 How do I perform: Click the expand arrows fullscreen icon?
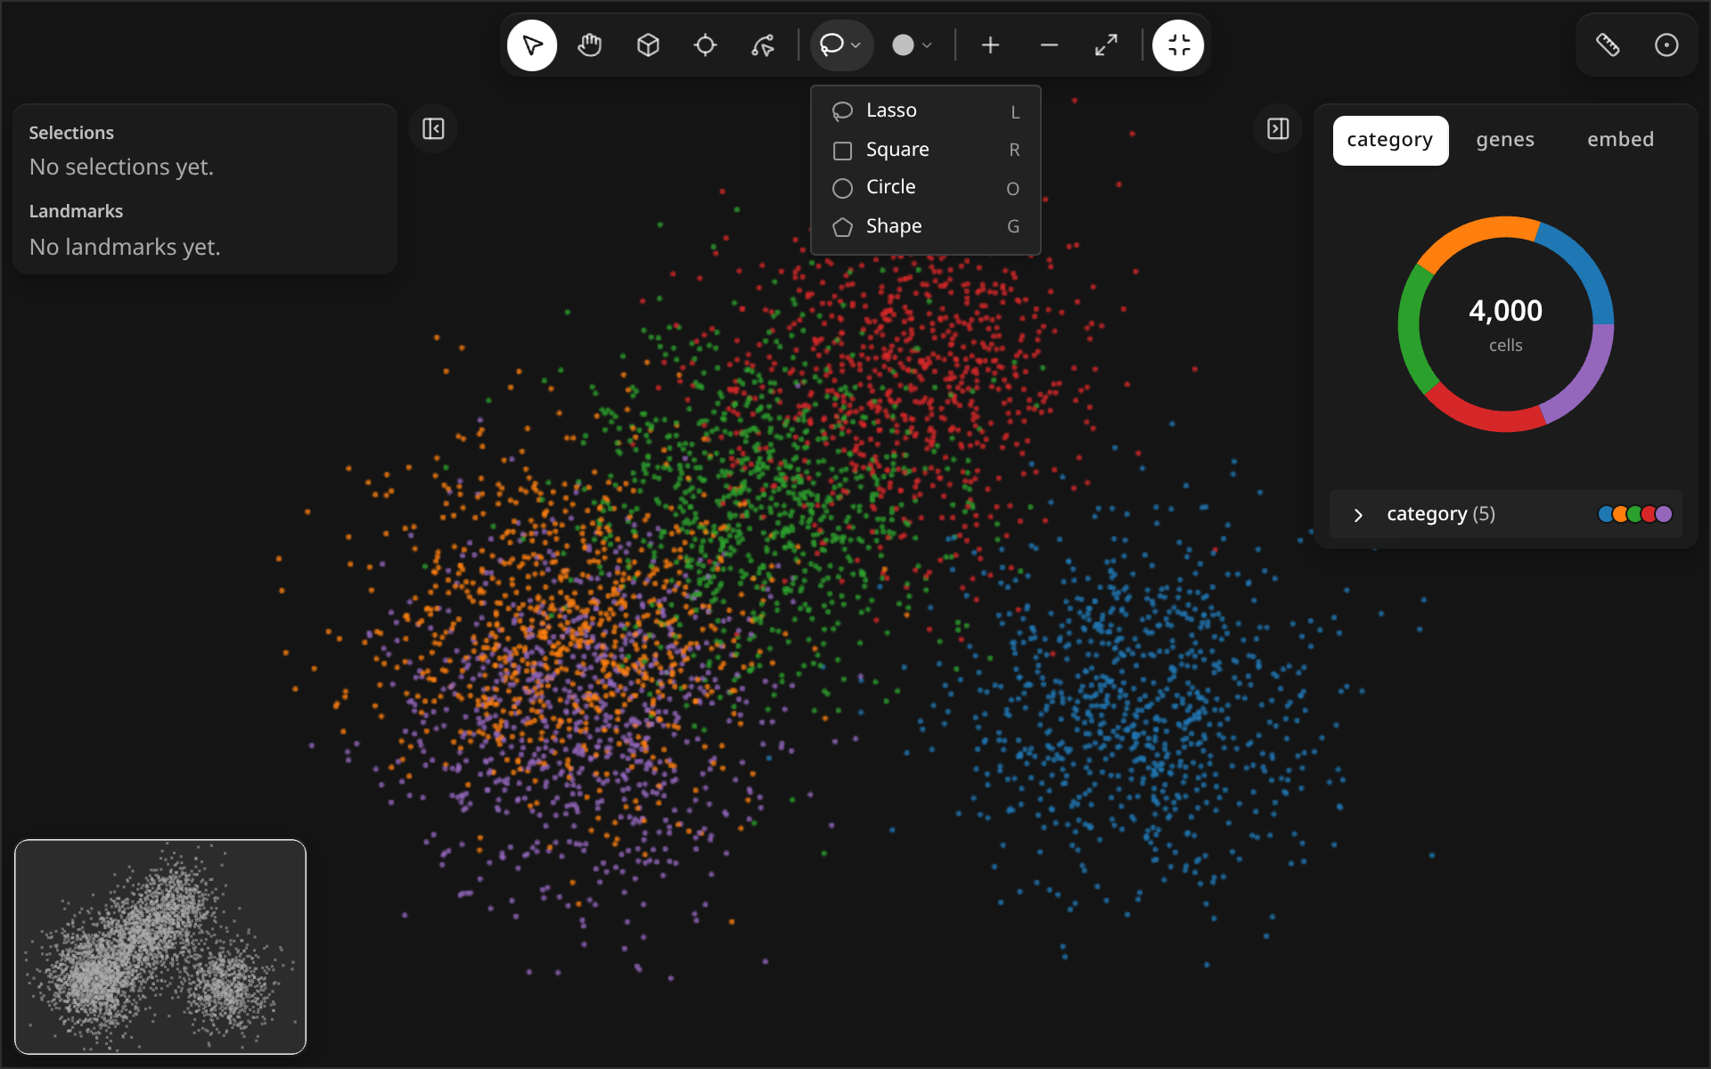pos(1107,45)
